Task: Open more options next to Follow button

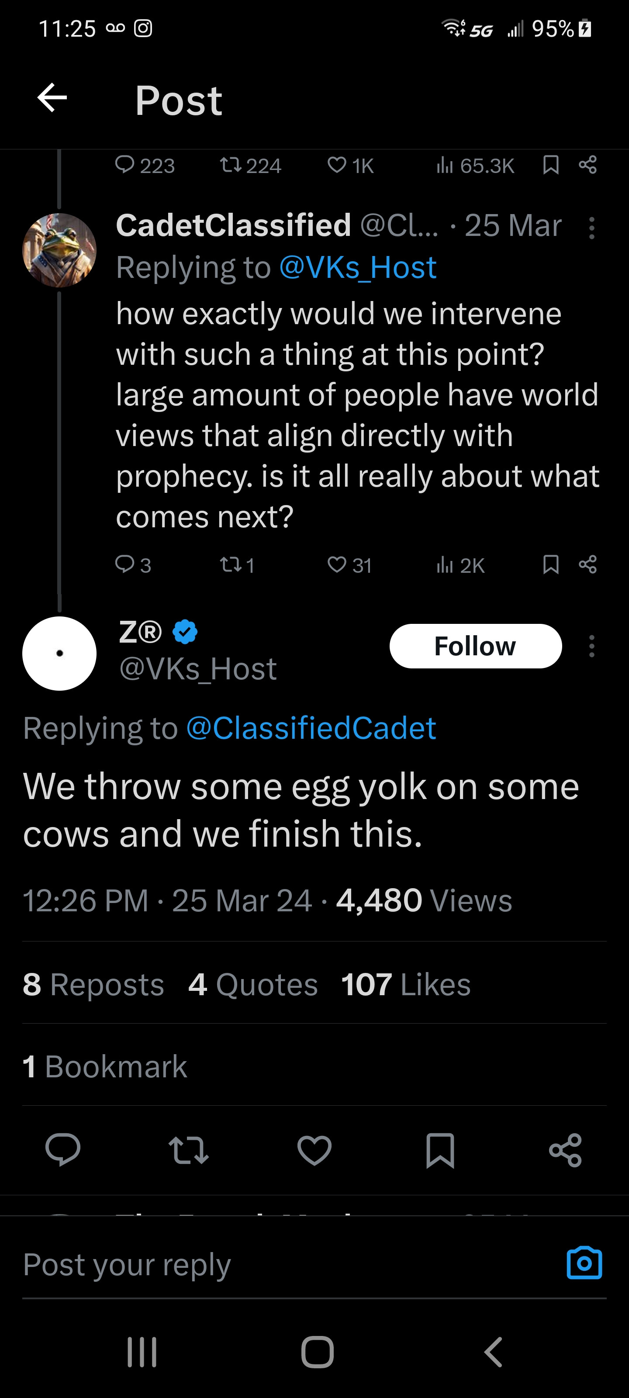Action: [x=591, y=647]
